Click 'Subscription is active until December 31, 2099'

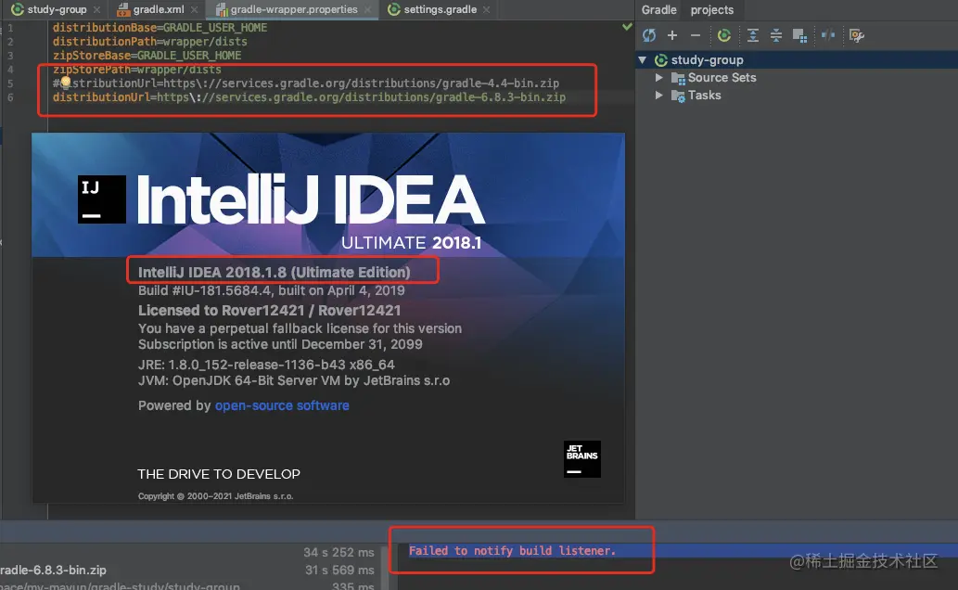click(280, 344)
